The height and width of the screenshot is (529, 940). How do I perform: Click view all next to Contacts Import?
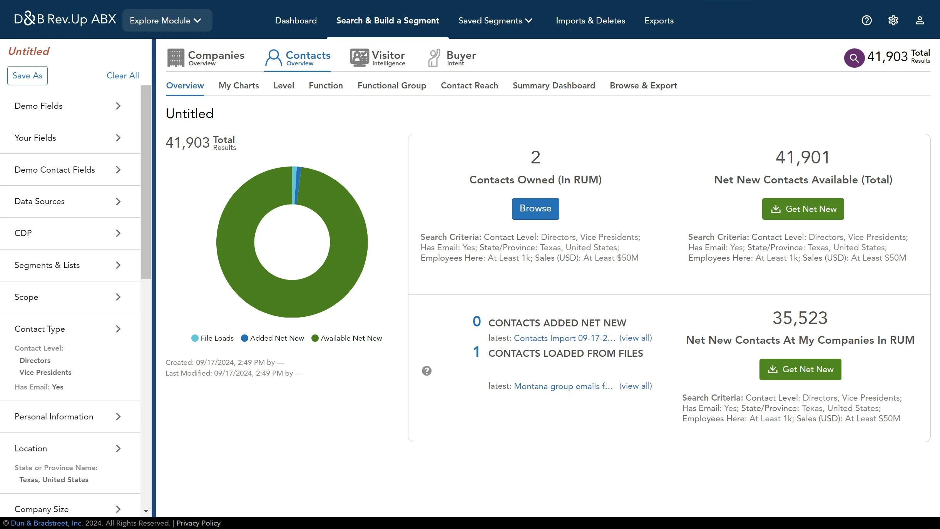pyautogui.click(x=636, y=338)
